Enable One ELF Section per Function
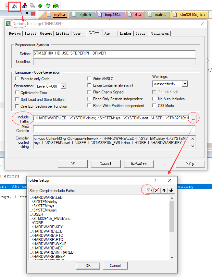This screenshot has width=212, height=277. pyautogui.click(x=17, y=106)
